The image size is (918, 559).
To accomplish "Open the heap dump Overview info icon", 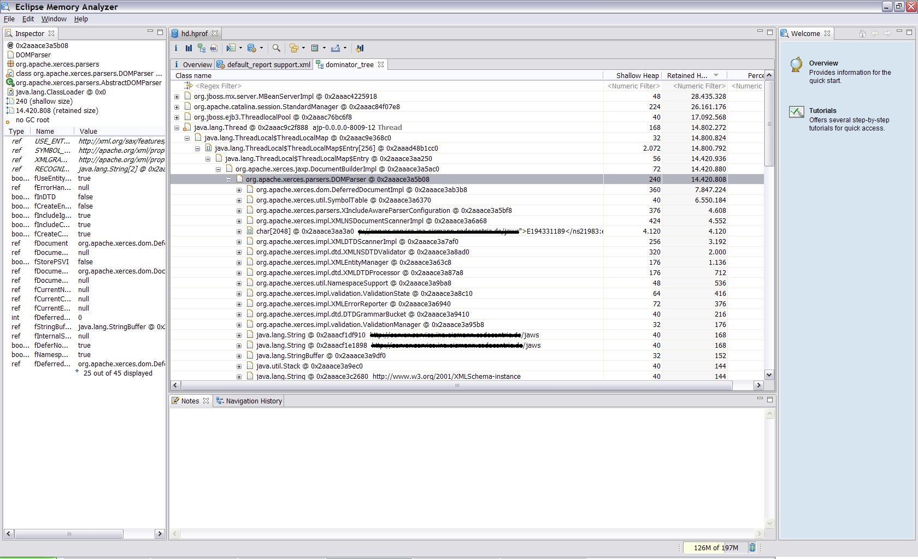I will 176,48.
